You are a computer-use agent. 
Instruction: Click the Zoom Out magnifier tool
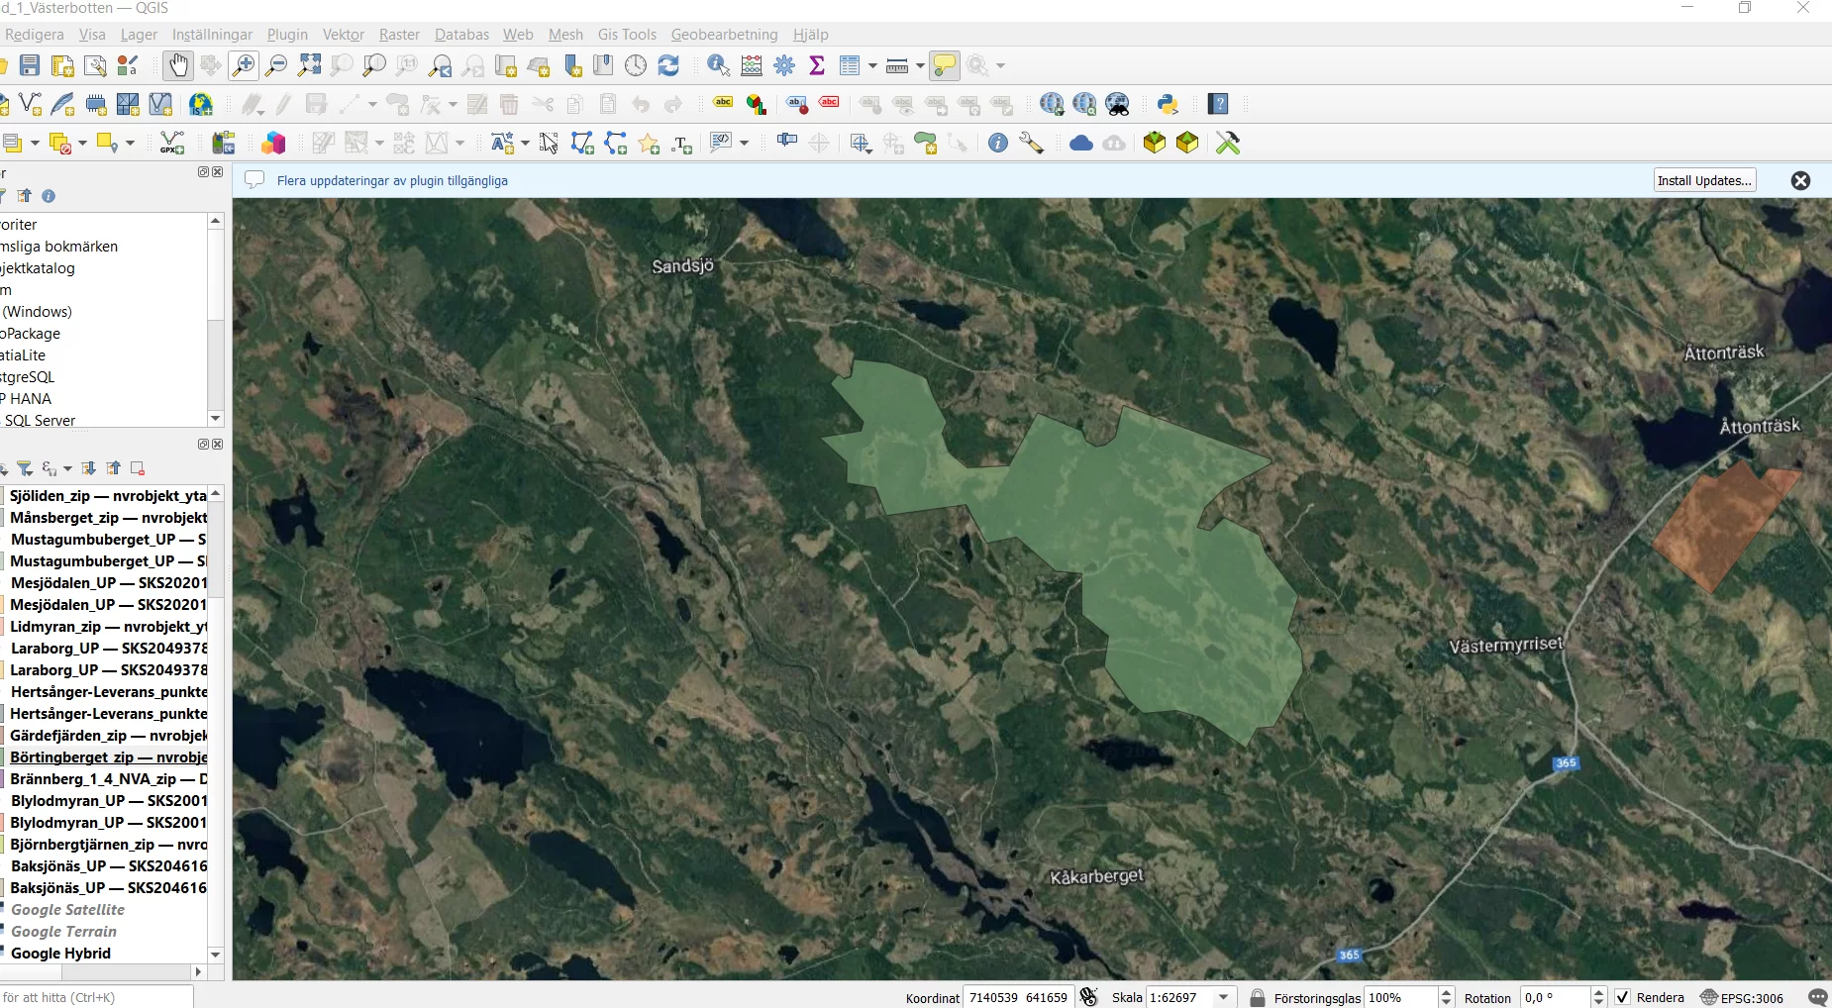[x=276, y=65]
